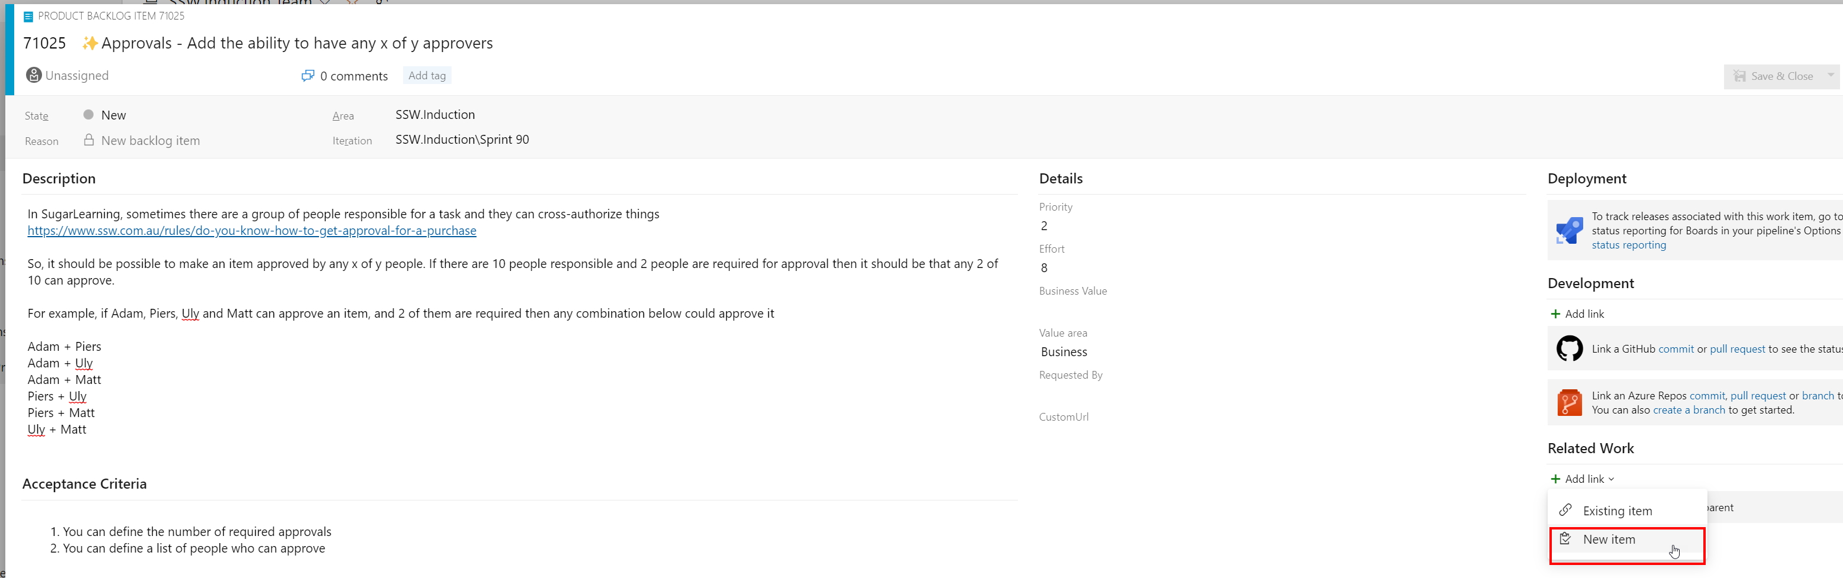Select Existing item from the menu

(1617, 511)
